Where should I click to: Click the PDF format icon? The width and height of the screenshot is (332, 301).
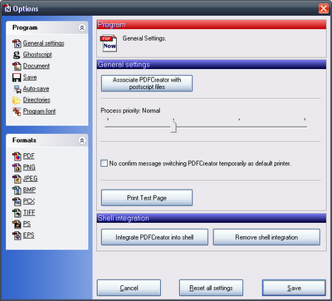pos(17,156)
